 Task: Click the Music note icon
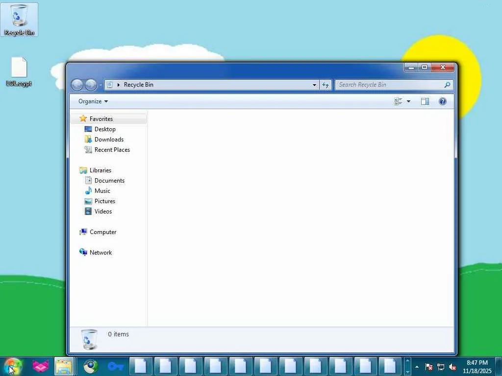pyautogui.click(x=88, y=191)
